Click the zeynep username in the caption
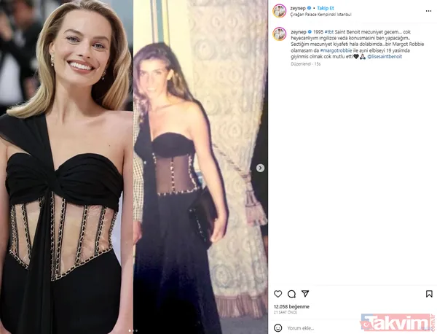Viewport: 437px width, 334px height. point(299,32)
